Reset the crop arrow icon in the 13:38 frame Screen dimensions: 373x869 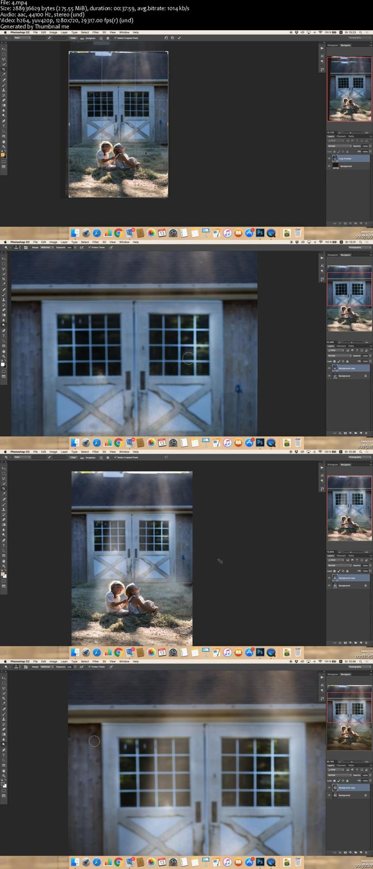click(x=166, y=457)
